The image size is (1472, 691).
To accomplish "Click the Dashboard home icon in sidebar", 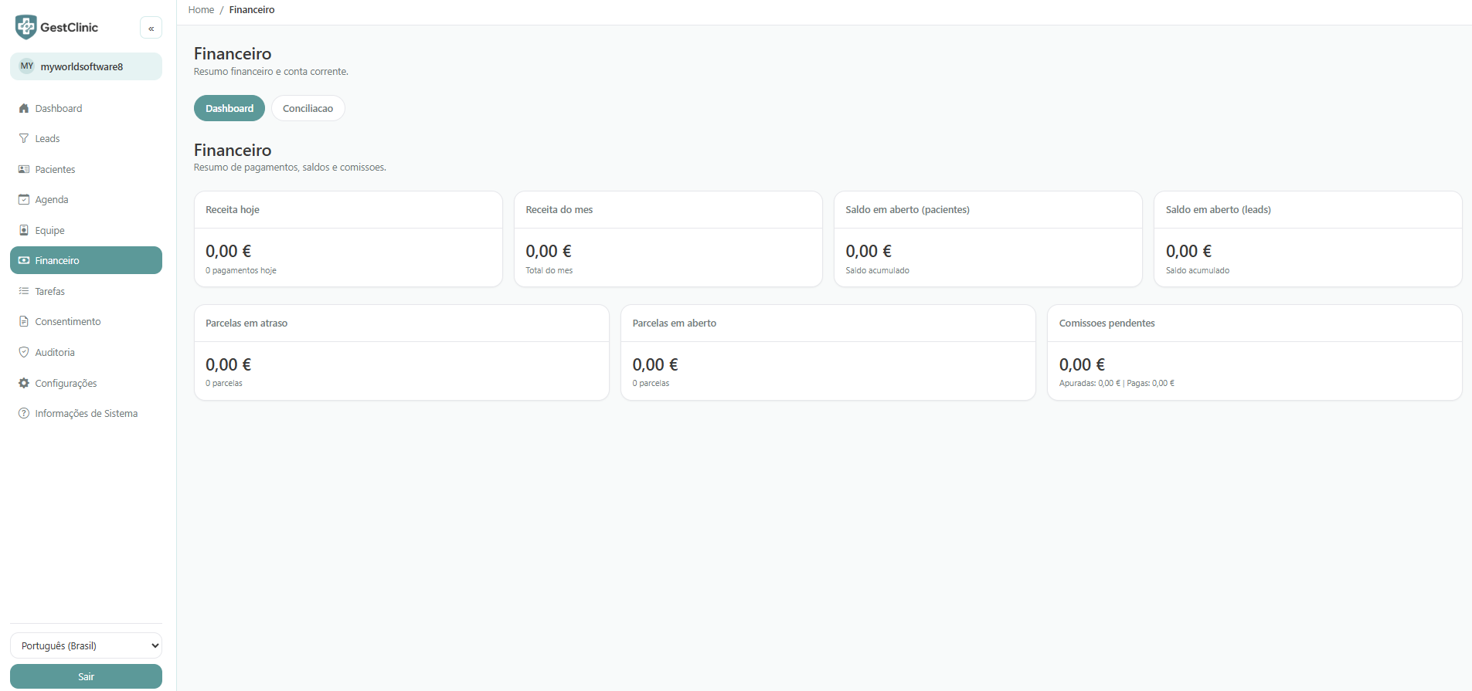I will (24, 109).
